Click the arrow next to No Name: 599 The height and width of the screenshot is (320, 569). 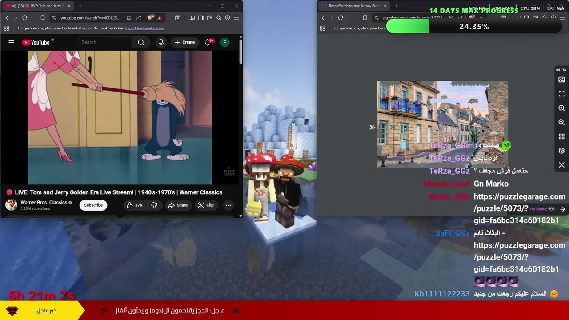563,209
